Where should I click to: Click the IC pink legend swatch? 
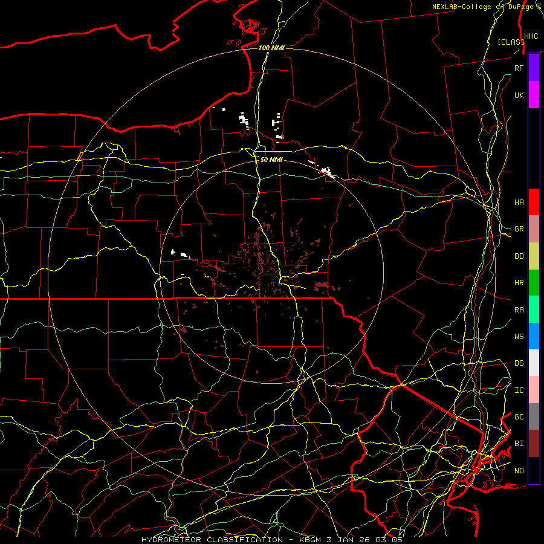coord(534,390)
